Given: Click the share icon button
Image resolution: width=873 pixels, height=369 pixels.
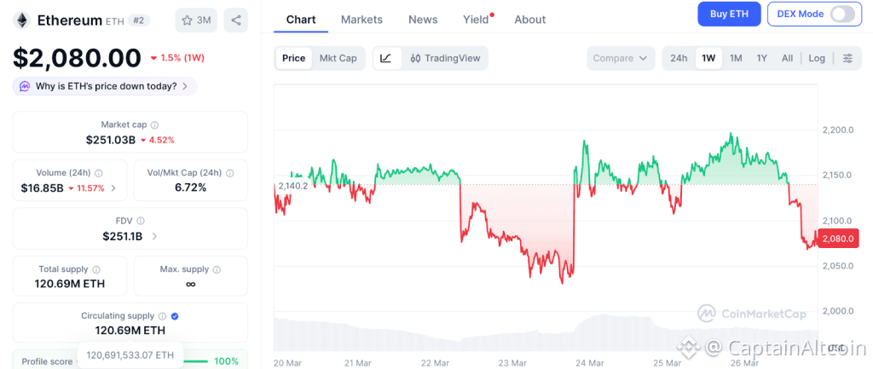Looking at the screenshot, I should pyautogui.click(x=235, y=20).
